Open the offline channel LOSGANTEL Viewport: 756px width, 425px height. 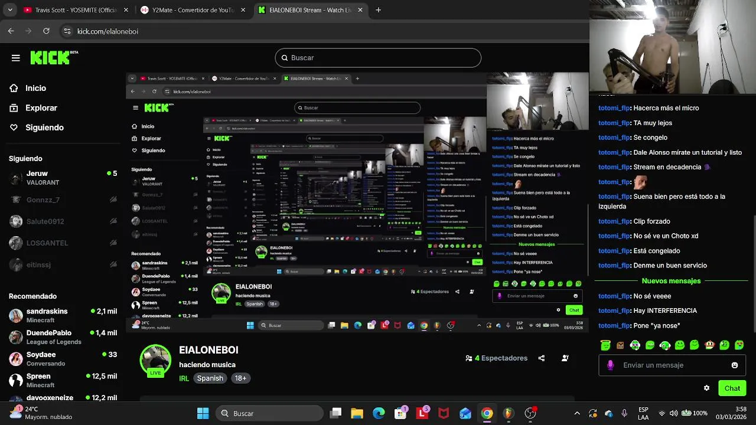click(63, 243)
